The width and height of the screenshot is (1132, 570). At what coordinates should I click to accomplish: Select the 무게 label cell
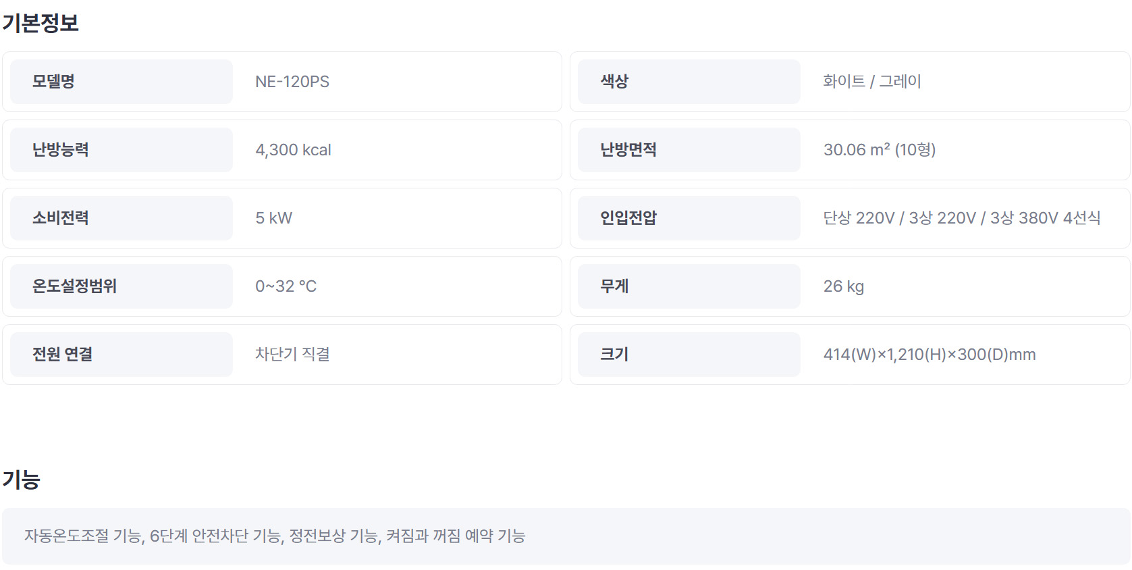click(x=689, y=286)
